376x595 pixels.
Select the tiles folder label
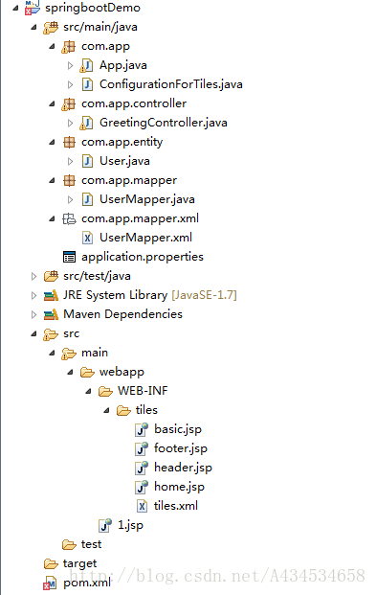coord(146,410)
